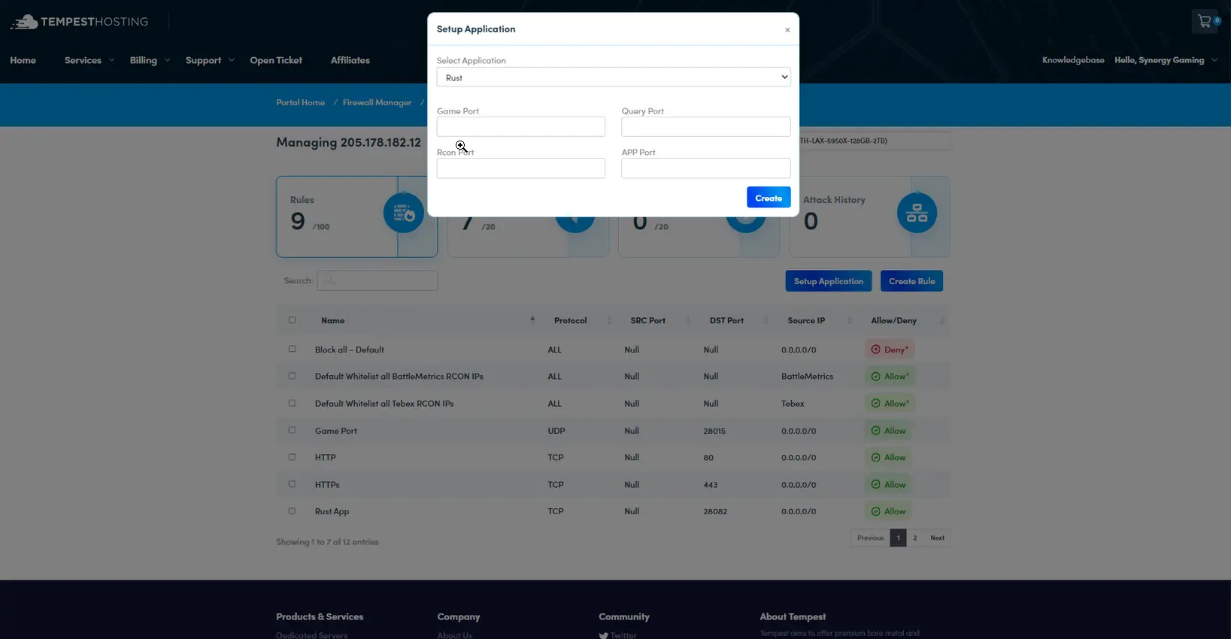1231x639 pixels.
Task: Expand the Billing menu
Action: (x=150, y=60)
